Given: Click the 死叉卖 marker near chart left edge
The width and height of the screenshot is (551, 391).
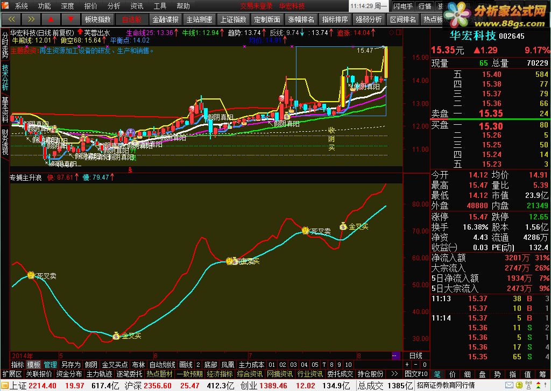Looking at the screenshot, I should [x=31, y=275].
